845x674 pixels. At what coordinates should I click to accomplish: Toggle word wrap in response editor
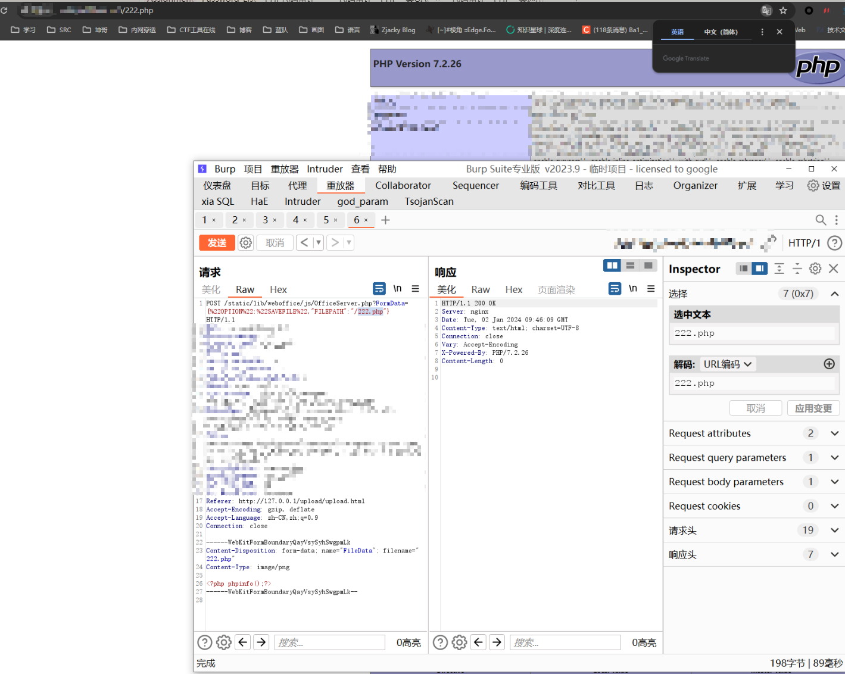click(x=615, y=289)
